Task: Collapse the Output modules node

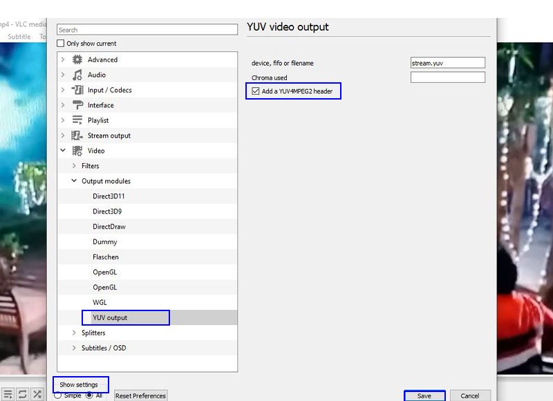Action: coord(75,181)
